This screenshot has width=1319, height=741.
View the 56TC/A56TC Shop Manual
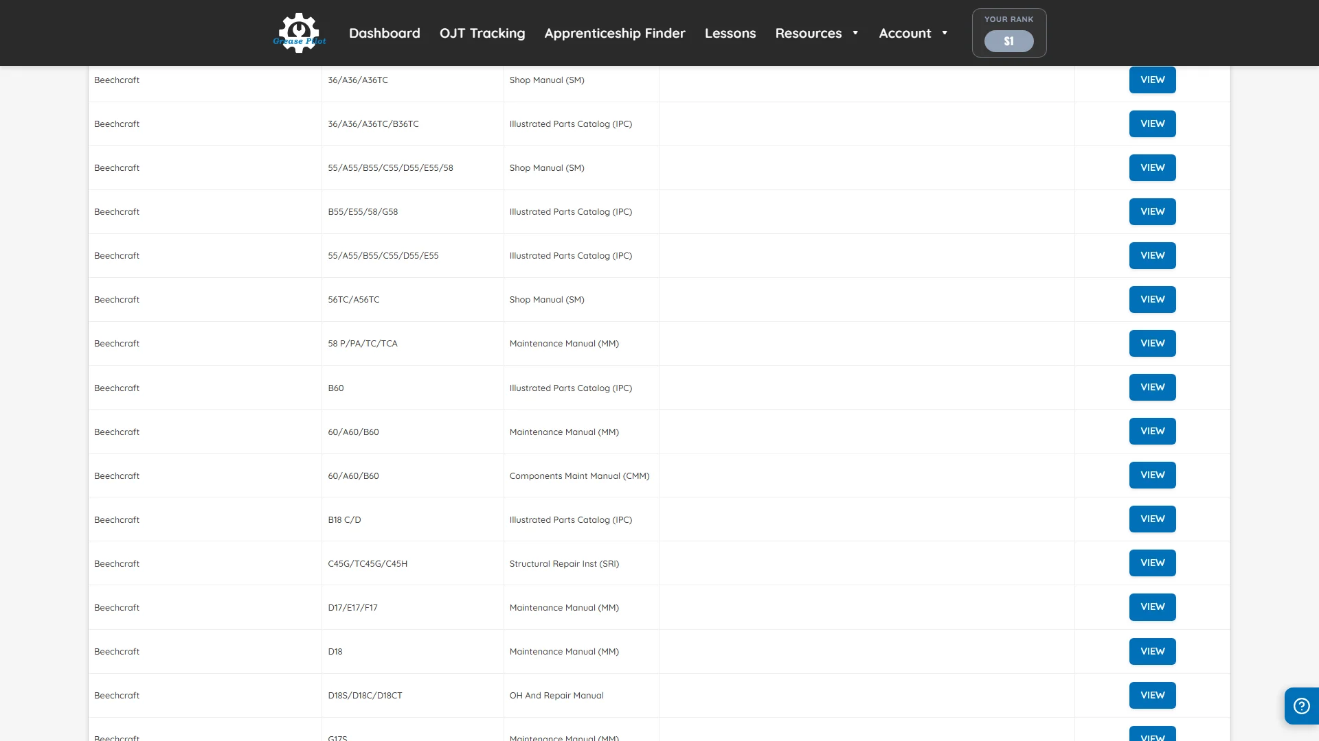[x=1153, y=299]
